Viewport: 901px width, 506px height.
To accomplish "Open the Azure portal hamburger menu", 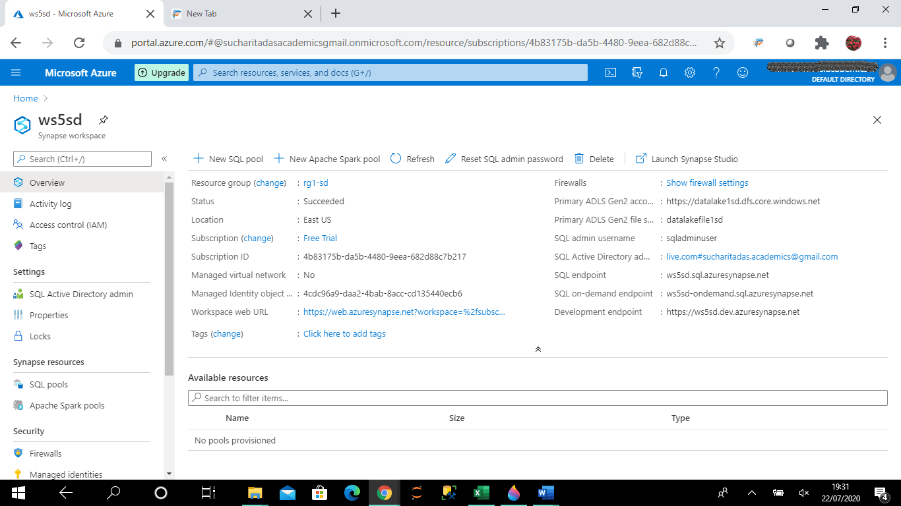I will pos(16,72).
